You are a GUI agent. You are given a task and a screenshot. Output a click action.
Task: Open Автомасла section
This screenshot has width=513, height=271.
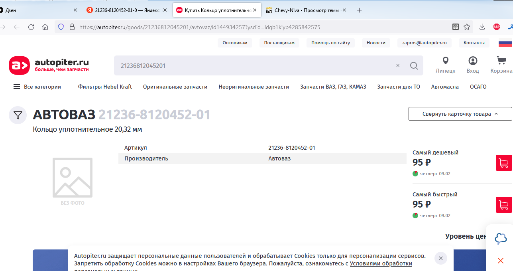pyautogui.click(x=445, y=87)
